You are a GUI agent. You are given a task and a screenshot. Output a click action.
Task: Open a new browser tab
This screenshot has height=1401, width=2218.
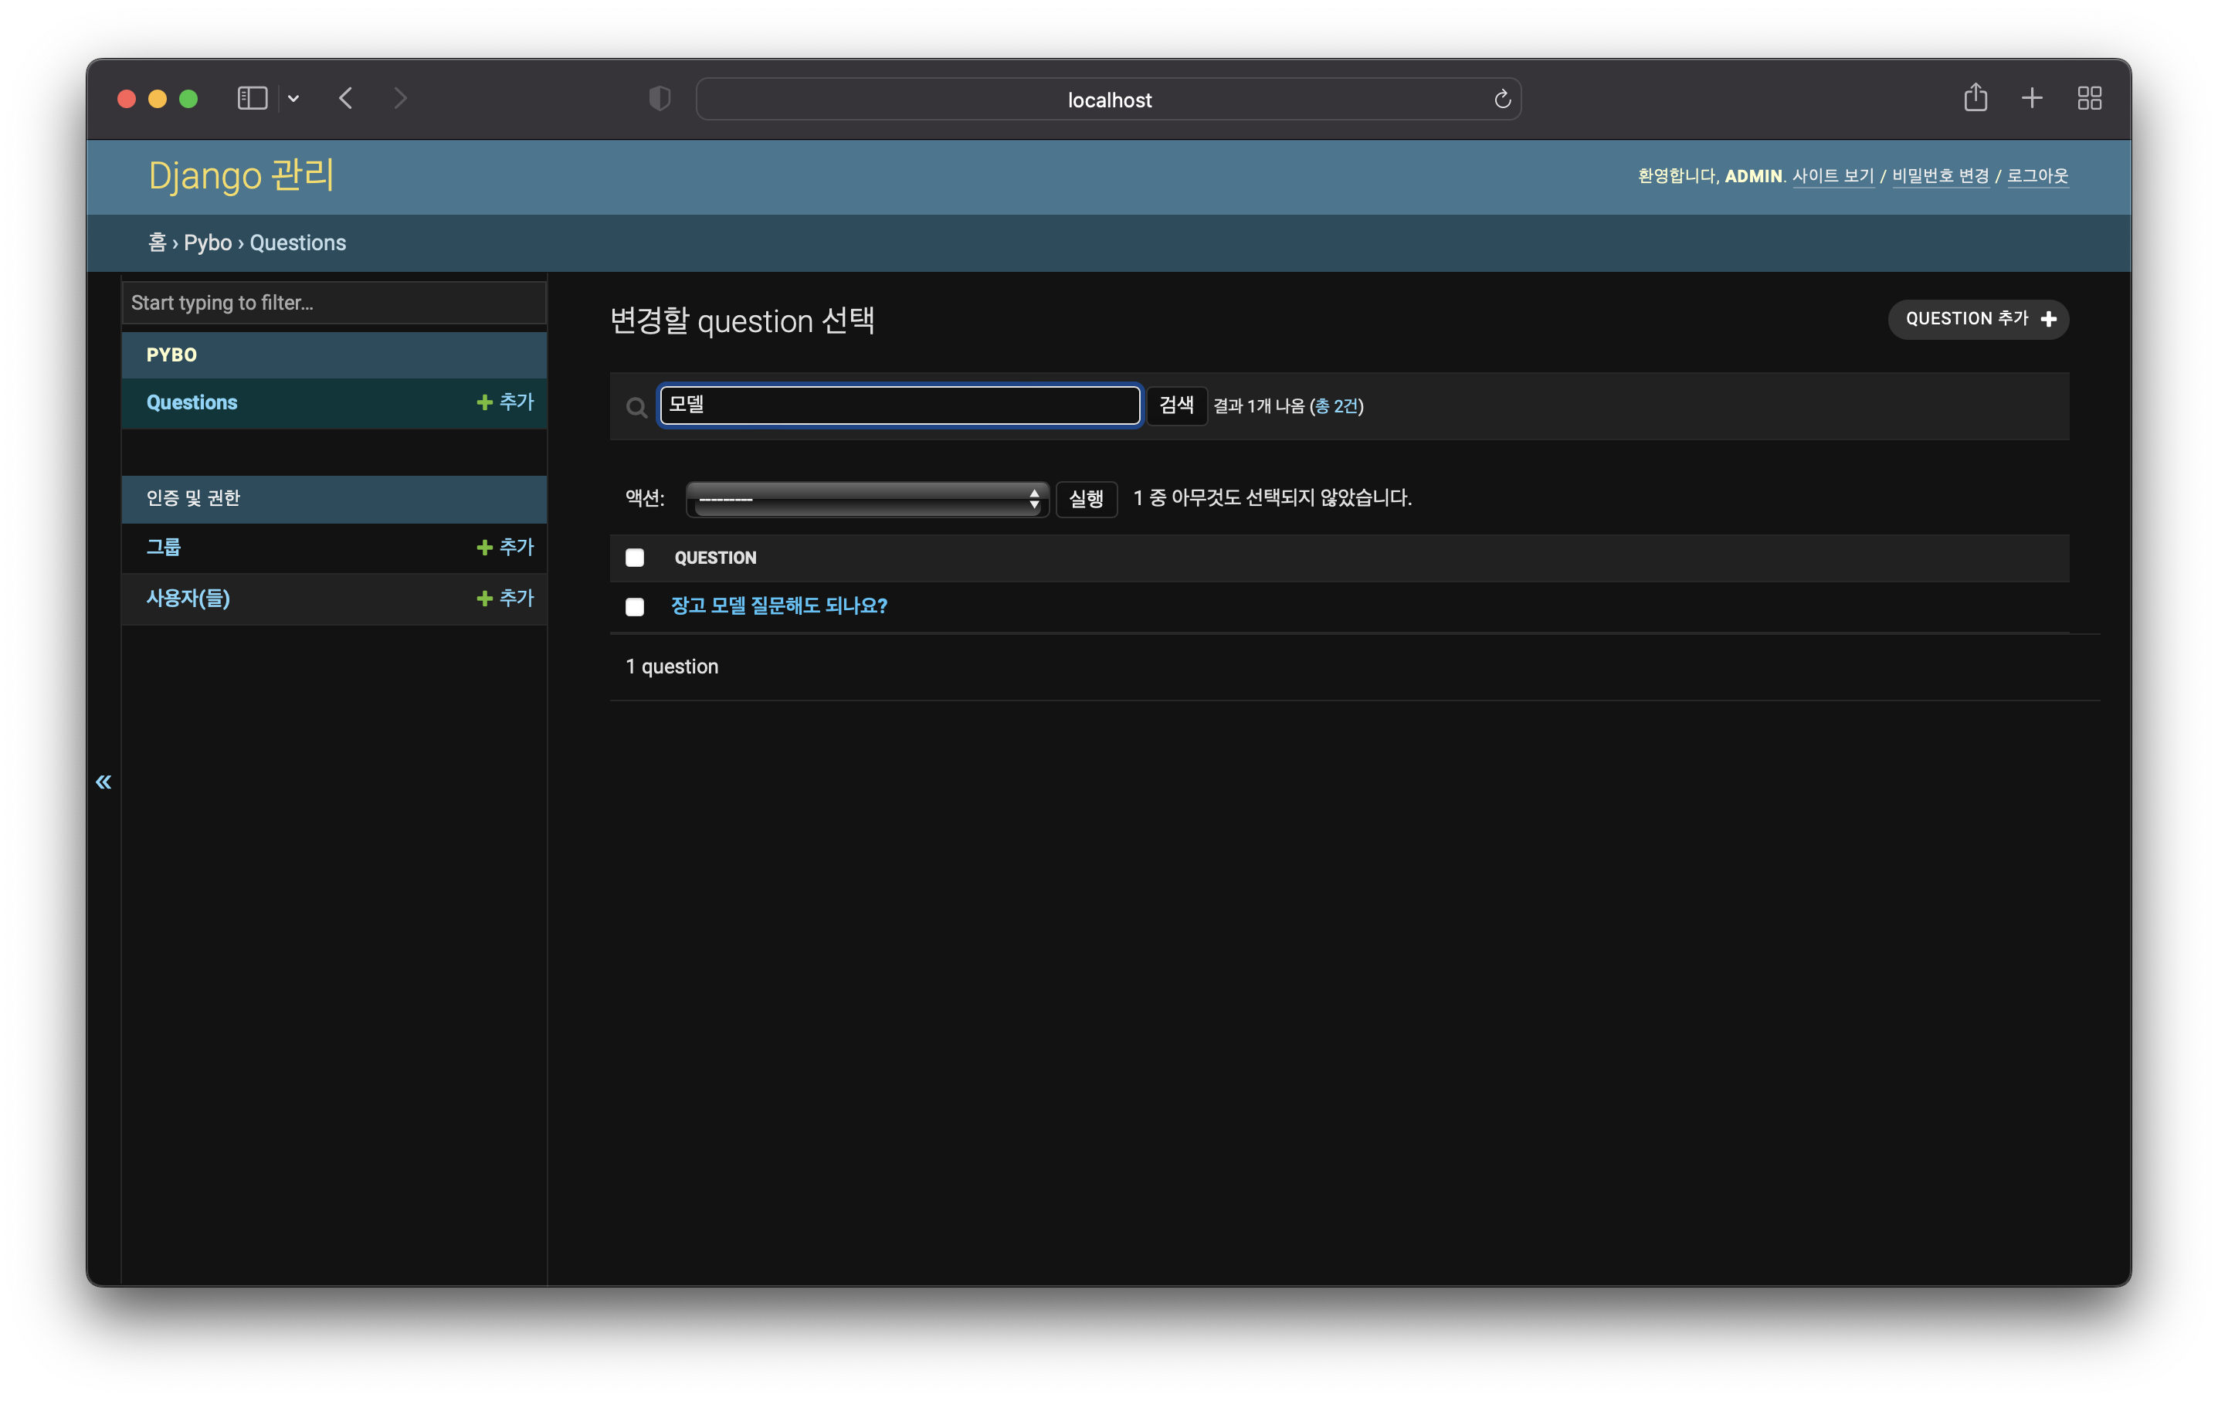click(x=2032, y=97)
